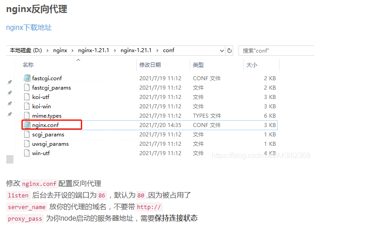
Task: Open the nginx下载地址 link
Action: pos(29,28)
